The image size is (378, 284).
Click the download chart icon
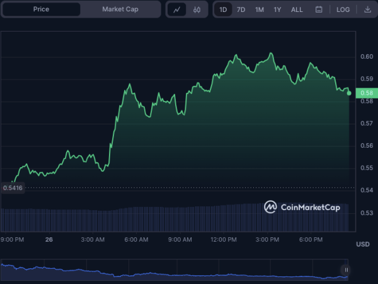click(367, 9)
